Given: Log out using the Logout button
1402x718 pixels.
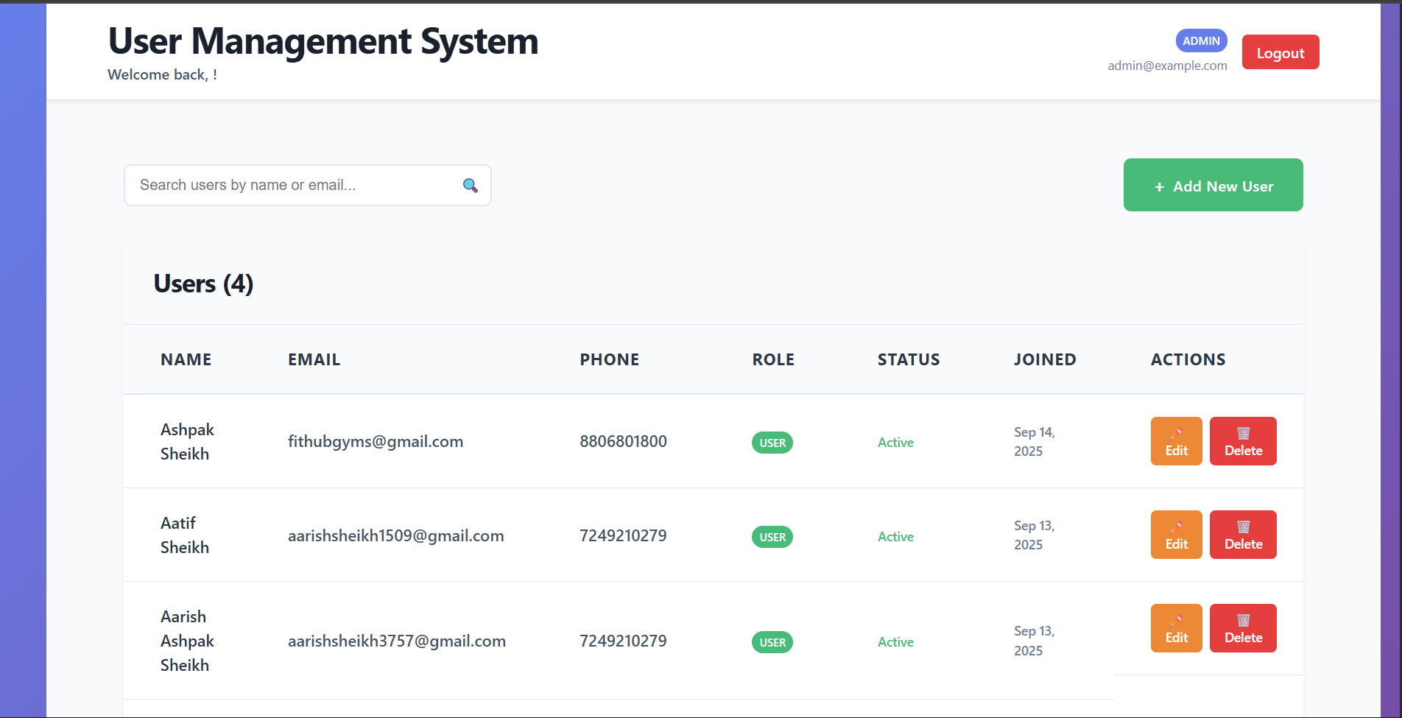Looking at the screenshot, I should (1280, 52).
